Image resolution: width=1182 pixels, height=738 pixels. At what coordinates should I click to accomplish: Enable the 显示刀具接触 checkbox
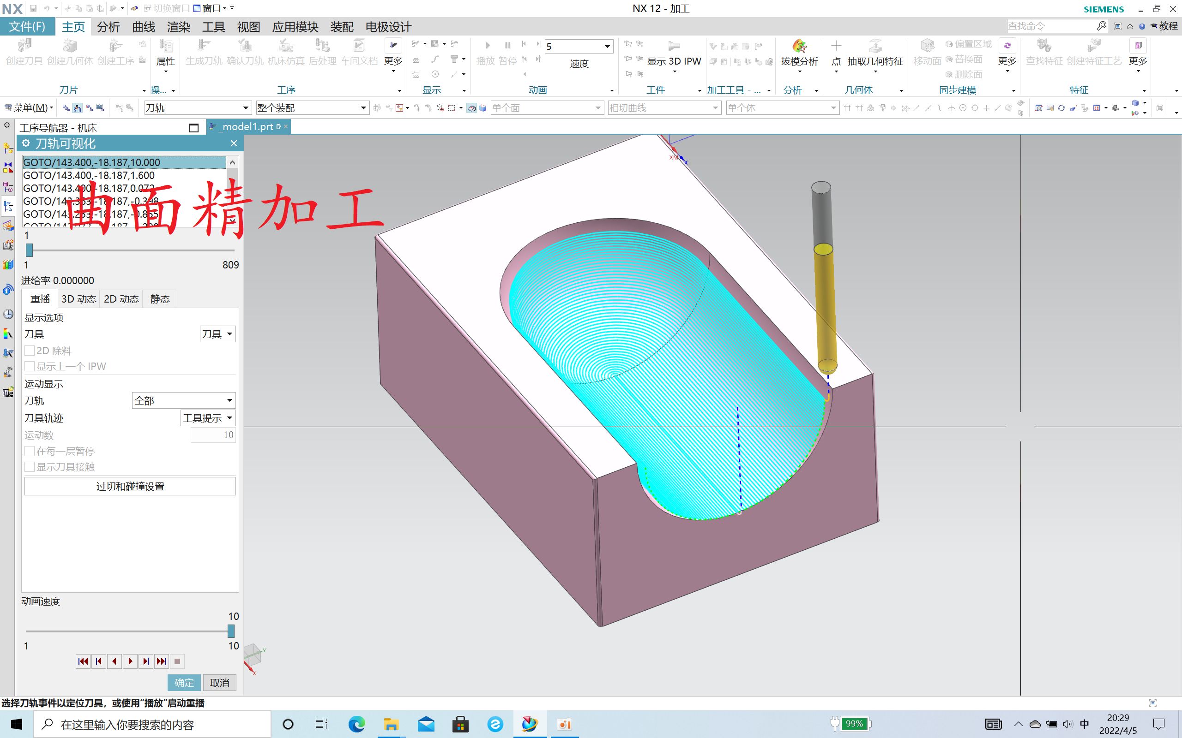30,467
